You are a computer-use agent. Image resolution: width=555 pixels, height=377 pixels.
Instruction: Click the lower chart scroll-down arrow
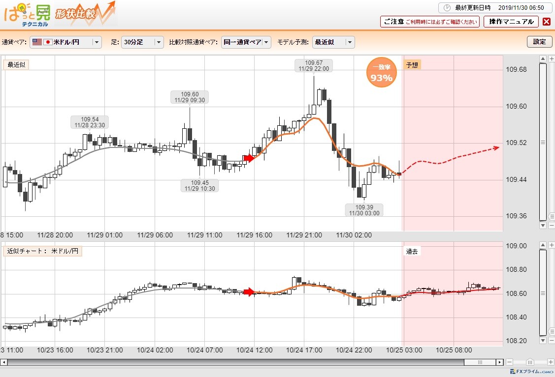tap(543, 340)
